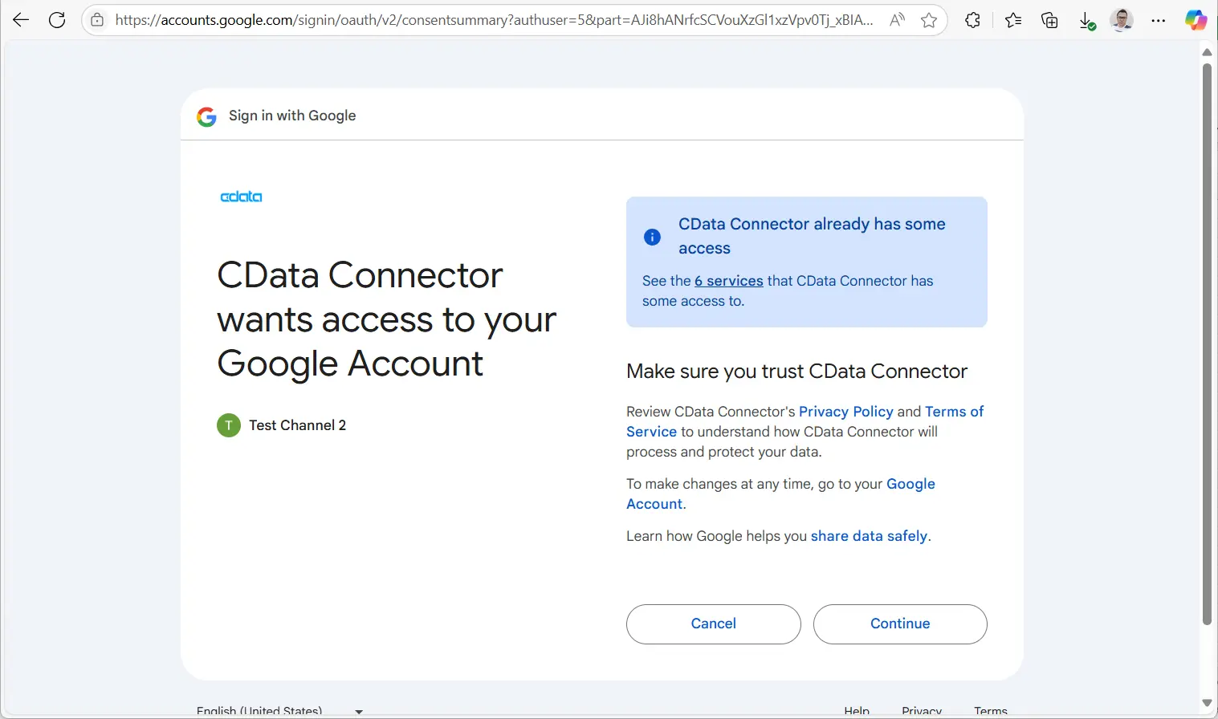Refresh the current page
This screenshot has width=1218, height=719.
pos(57,19)
